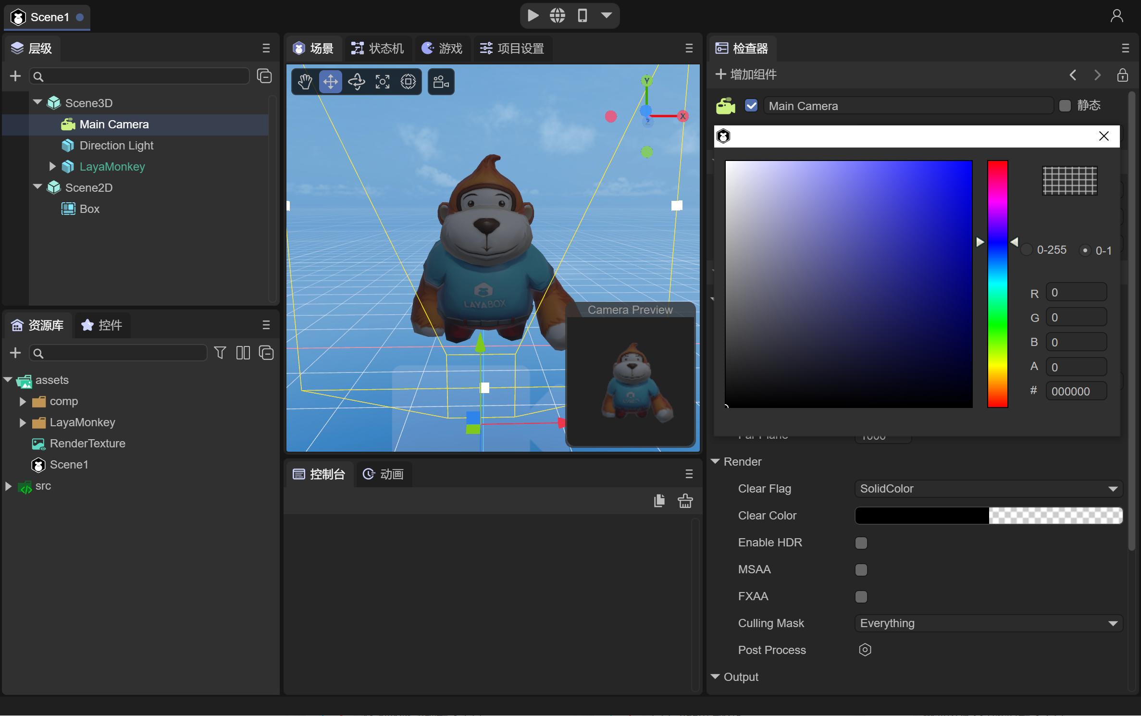Open Post Process settings hexagon icon

tap(865, 650)
